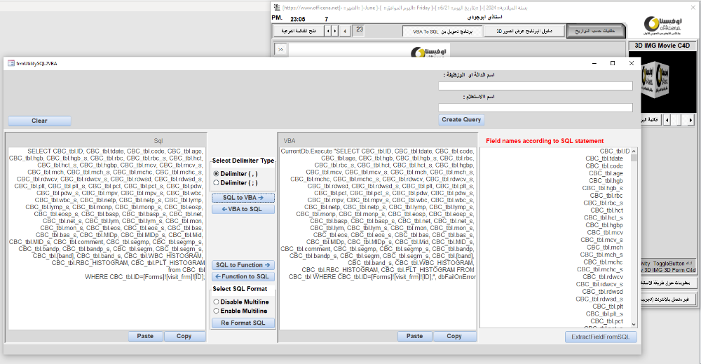This screenshot has width=701, height=364.
Task: Open 3D image viewer tab in Officena window
Action: click(x=524, y=32)
